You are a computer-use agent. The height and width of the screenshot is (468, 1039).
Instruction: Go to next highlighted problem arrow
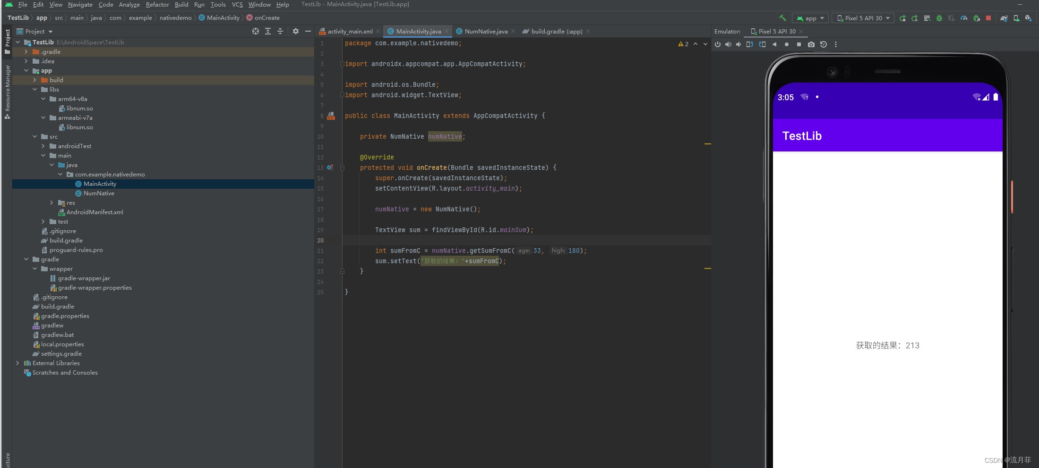(x=705, y=44)
